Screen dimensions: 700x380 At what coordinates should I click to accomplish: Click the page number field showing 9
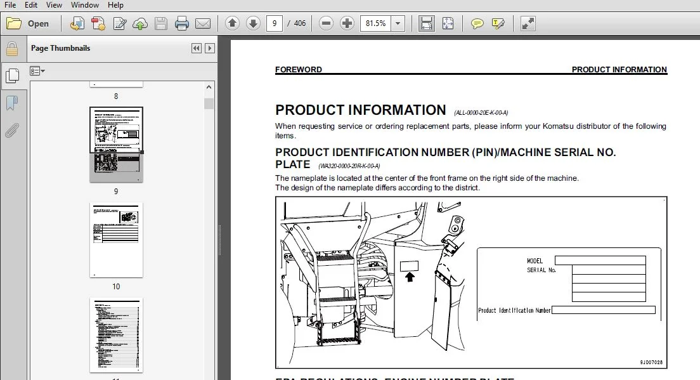(x=274, y=23)
